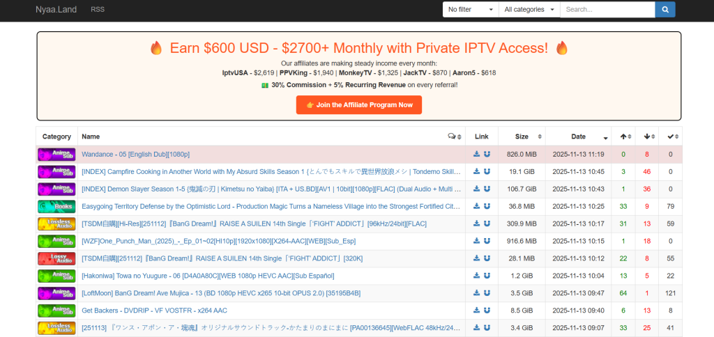Click Books category icon for Easygoing Territory Defense

[x=56, y=206]
